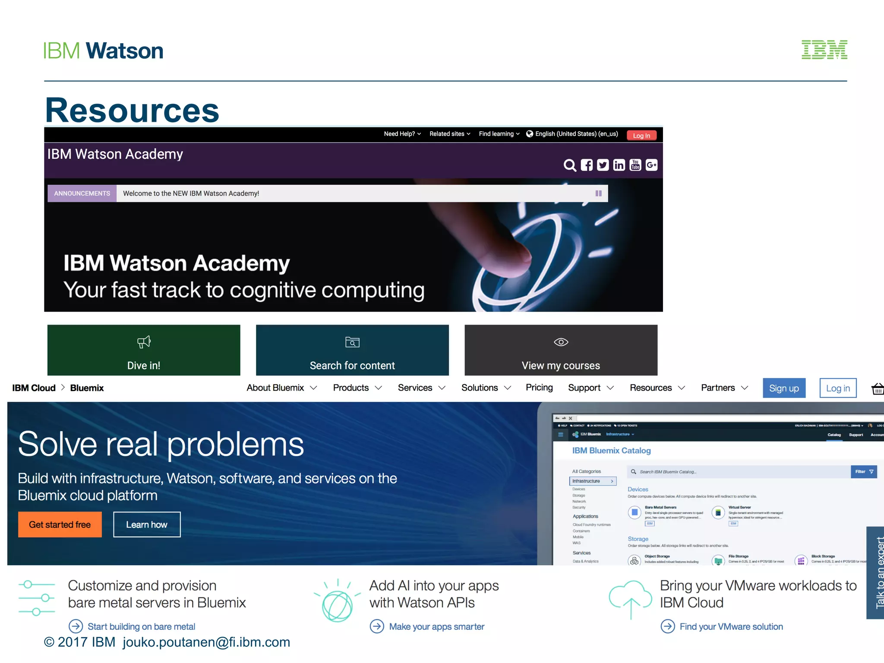Expand the Resources nav menu
This screenshot has width=884, height=663.
pyautogui.click(x=657, y=388)
